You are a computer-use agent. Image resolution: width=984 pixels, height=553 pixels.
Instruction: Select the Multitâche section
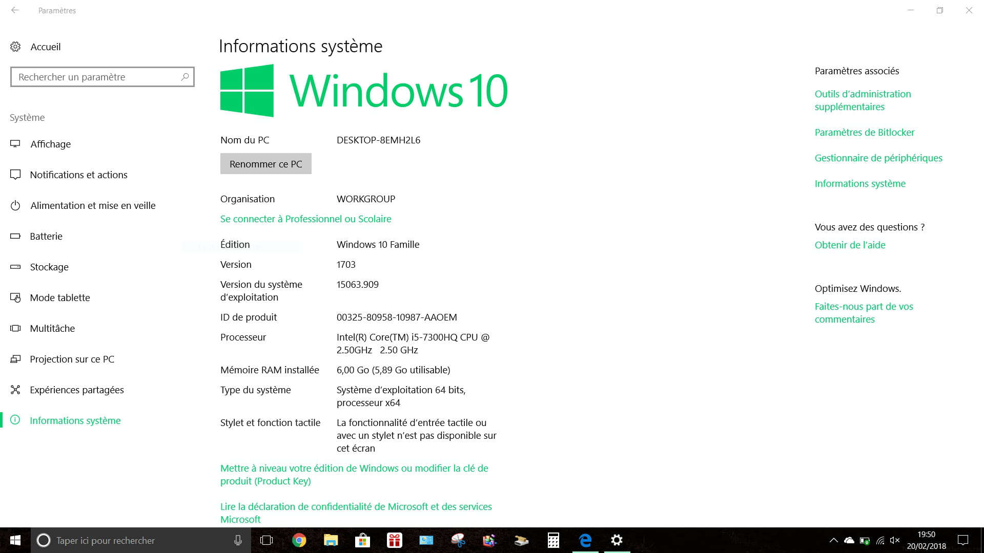click(52, 328)
